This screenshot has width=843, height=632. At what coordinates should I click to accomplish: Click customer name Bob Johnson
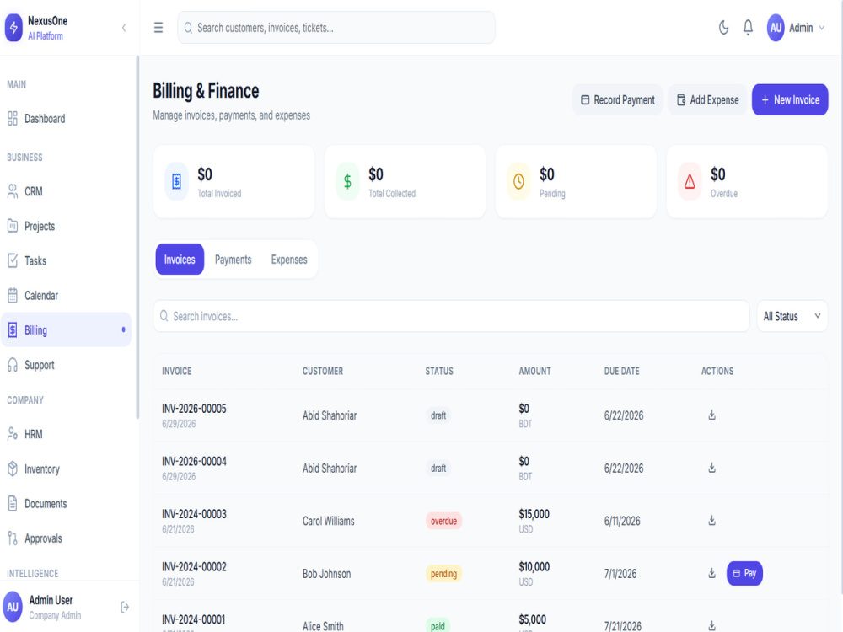326,574
